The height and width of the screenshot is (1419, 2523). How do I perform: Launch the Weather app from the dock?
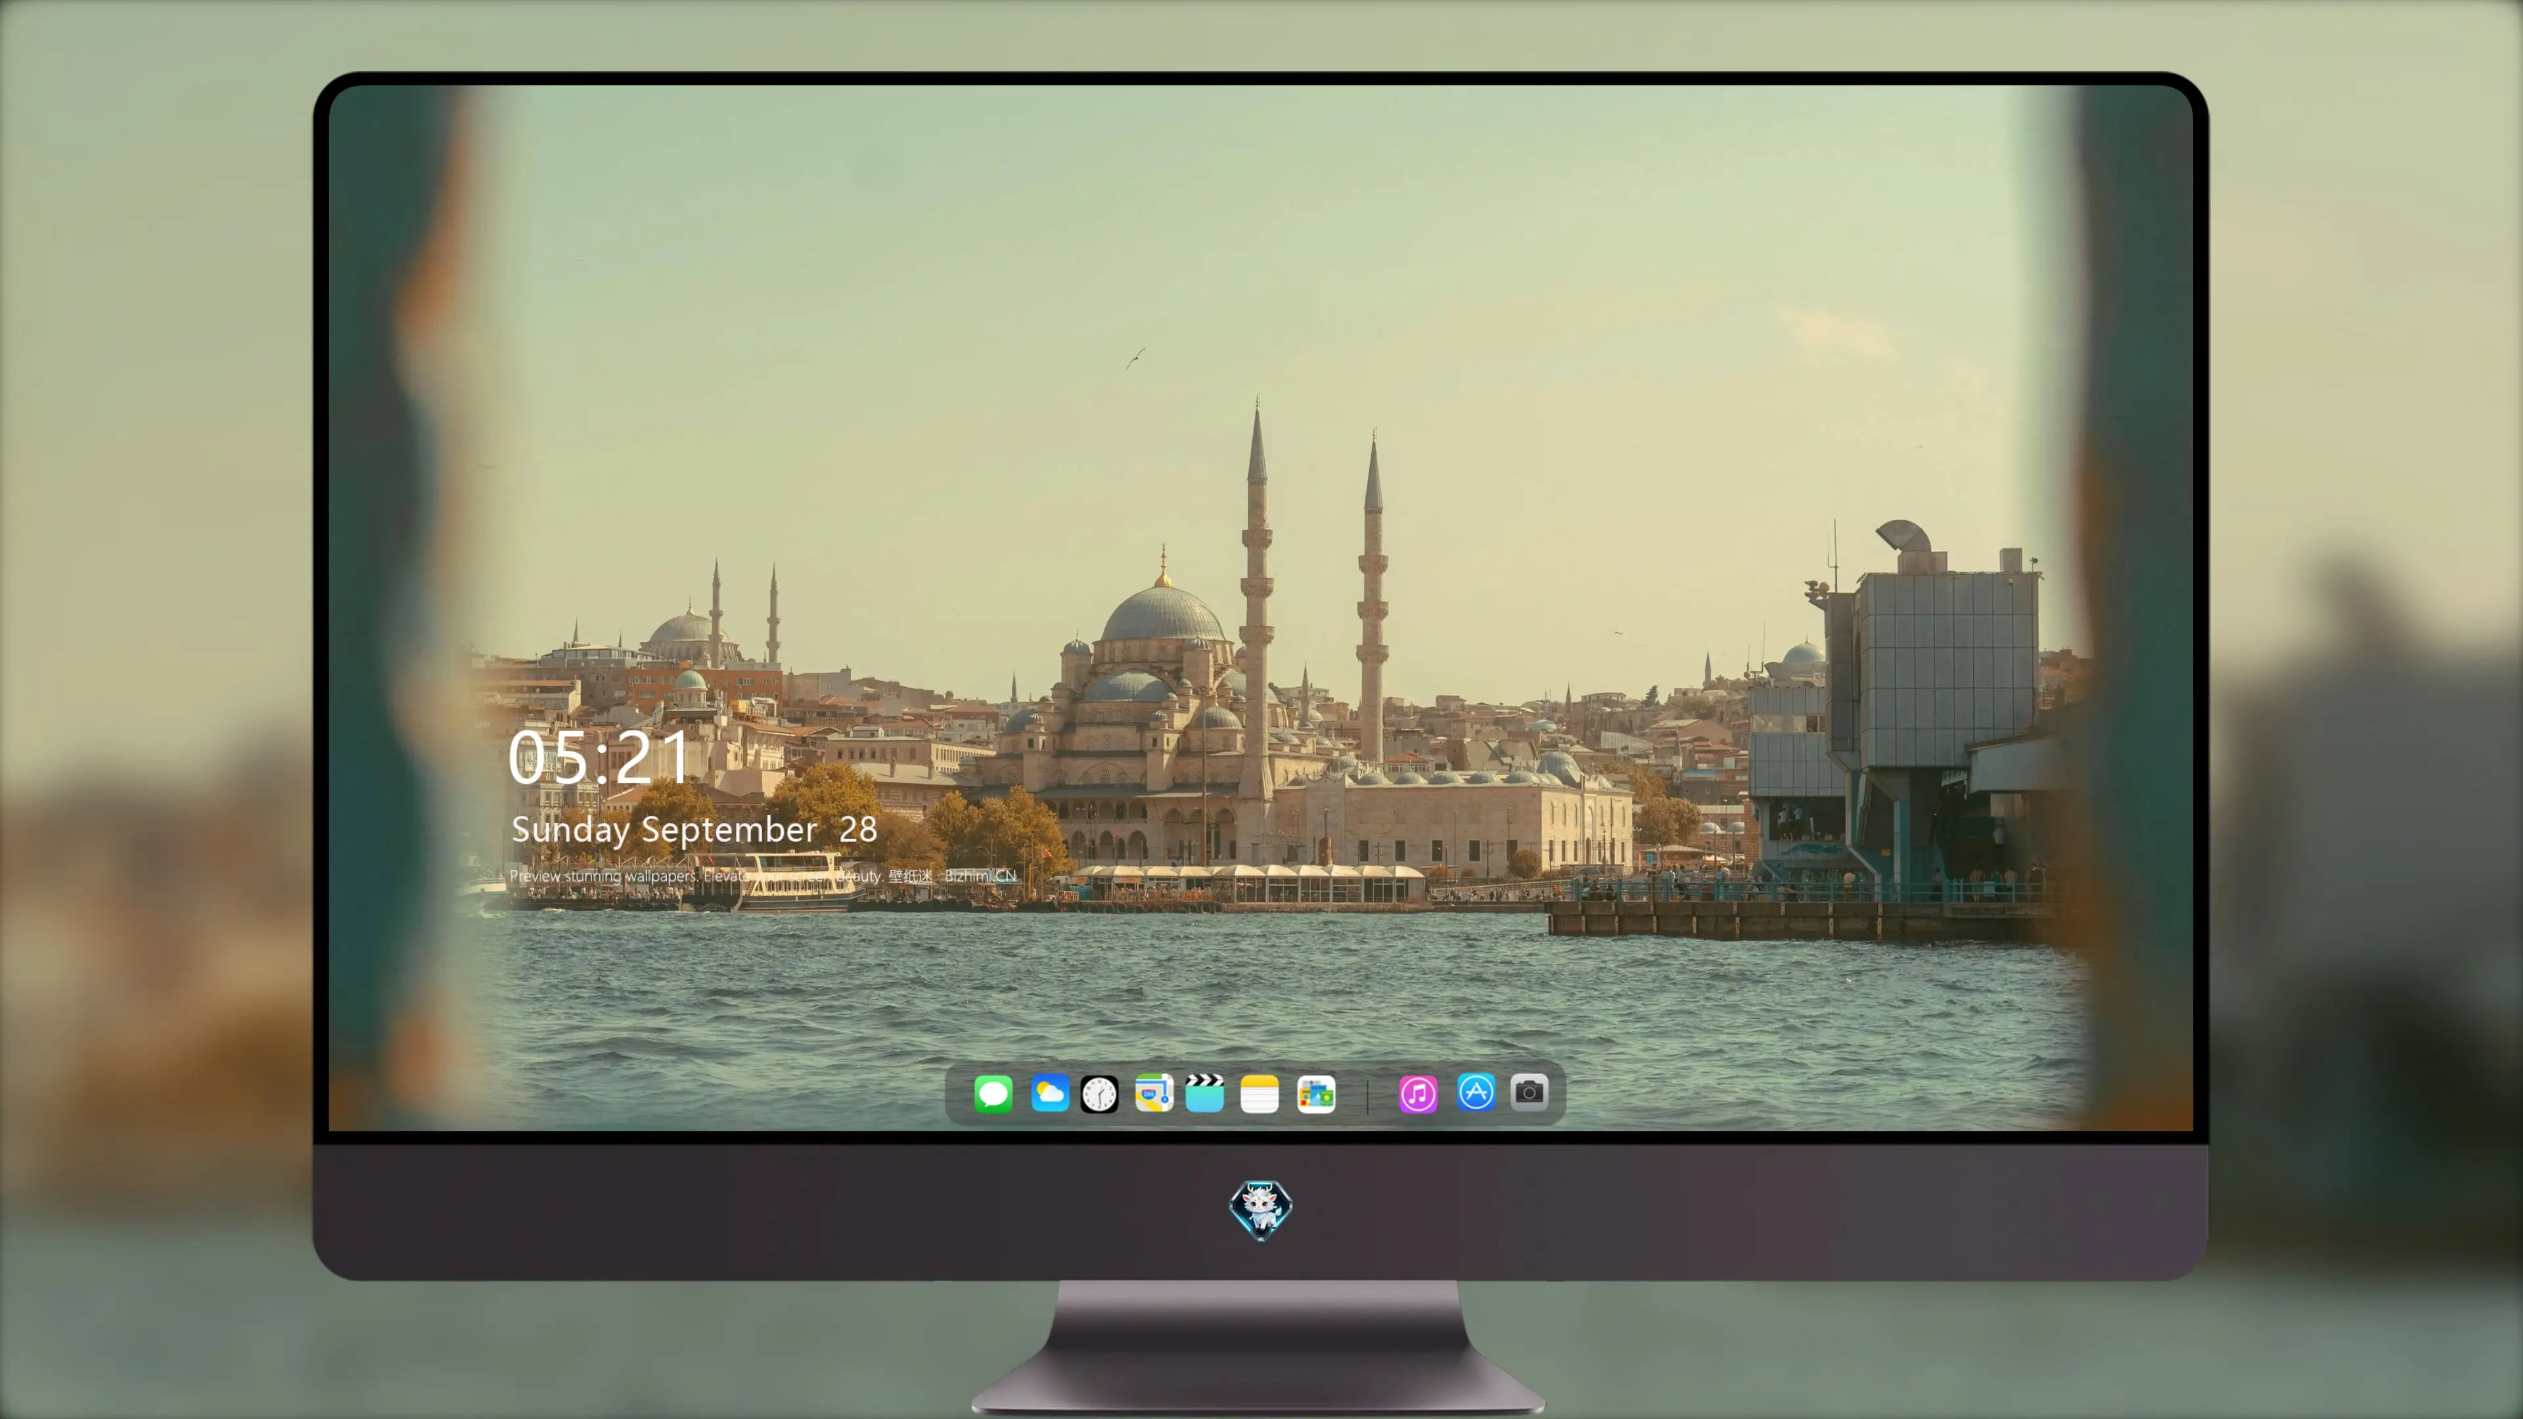tap(1049, 1093)
